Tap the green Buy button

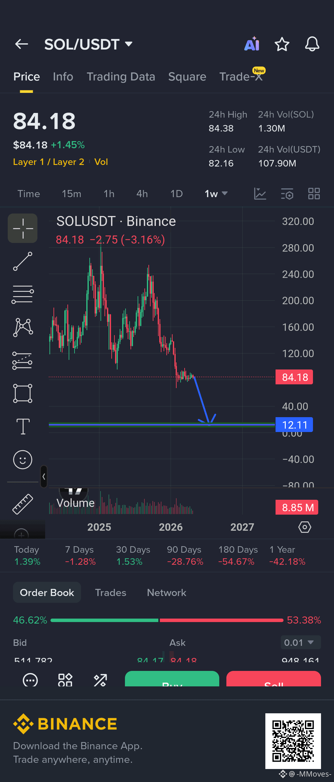click(x=172, y=679)
